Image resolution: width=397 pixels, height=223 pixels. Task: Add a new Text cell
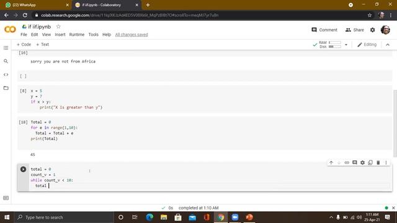coord(42,45)
